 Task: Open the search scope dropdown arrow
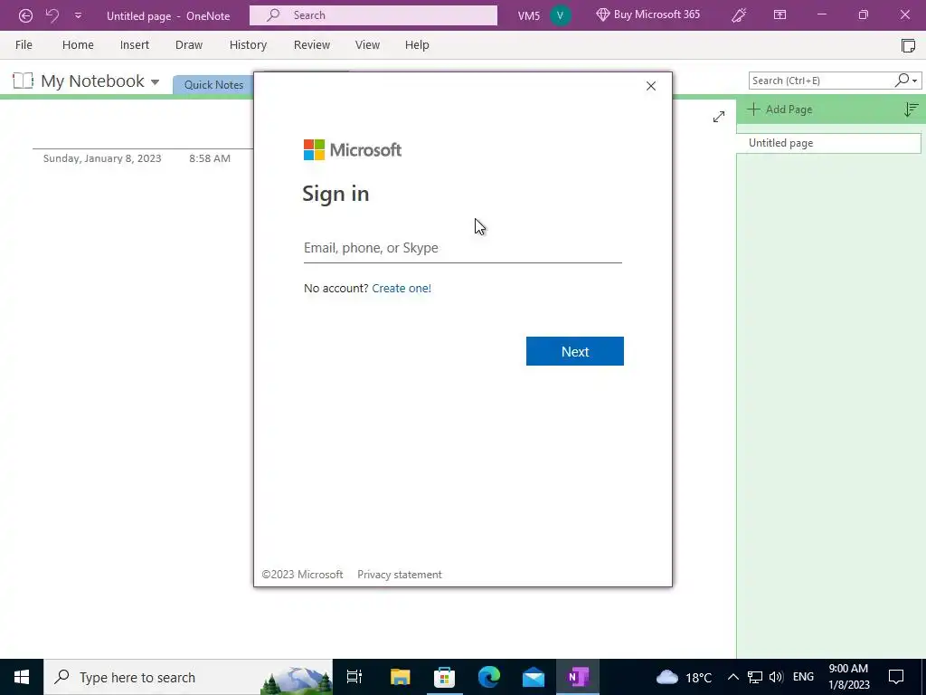pos(915,81)
